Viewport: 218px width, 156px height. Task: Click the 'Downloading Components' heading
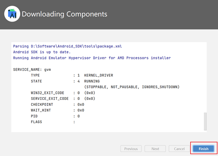(x=65, y=14)
